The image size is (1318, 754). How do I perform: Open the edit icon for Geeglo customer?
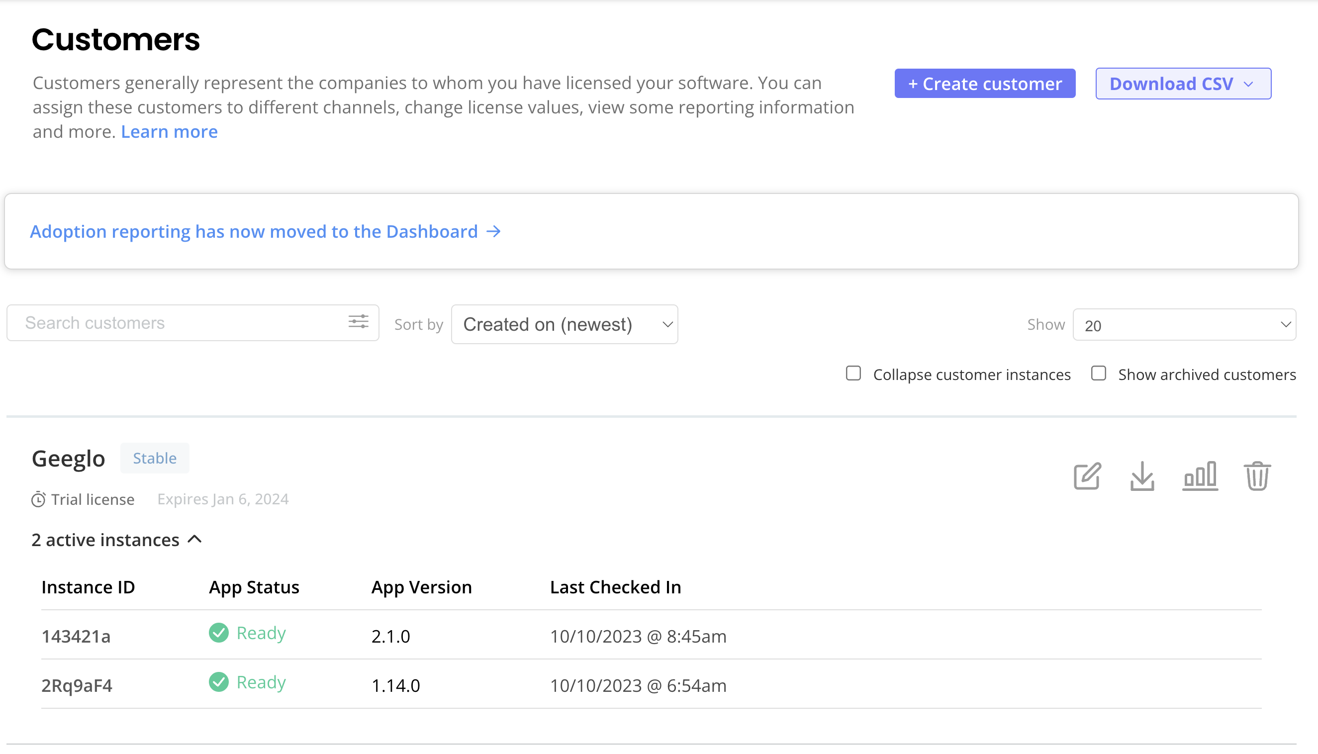[x=1087, y=476]
